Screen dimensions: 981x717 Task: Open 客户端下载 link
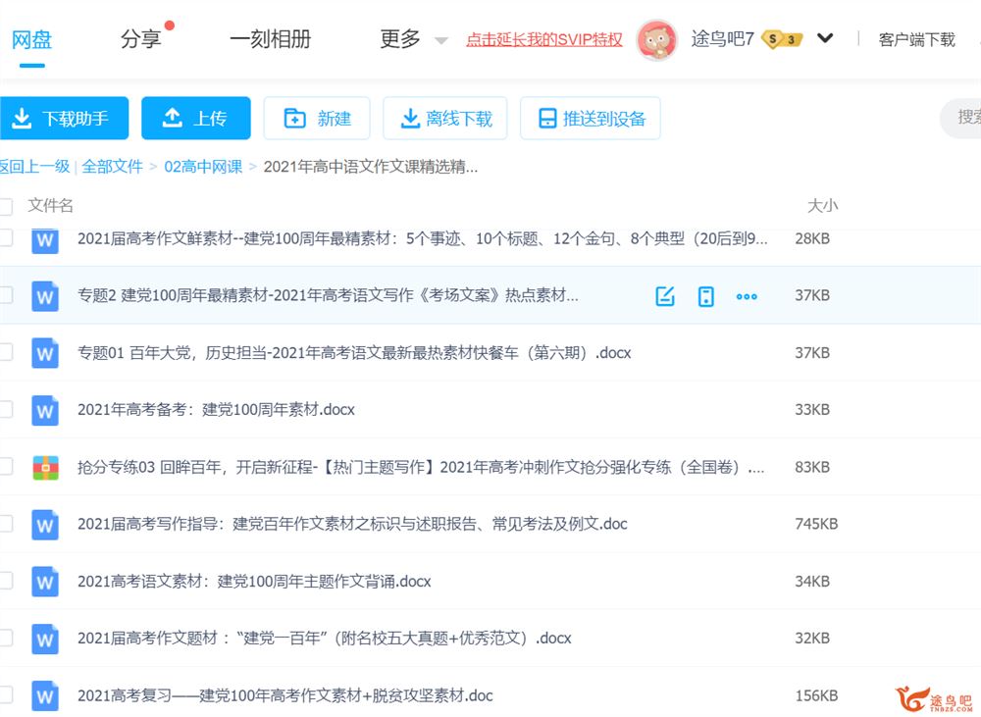point(916,39)
